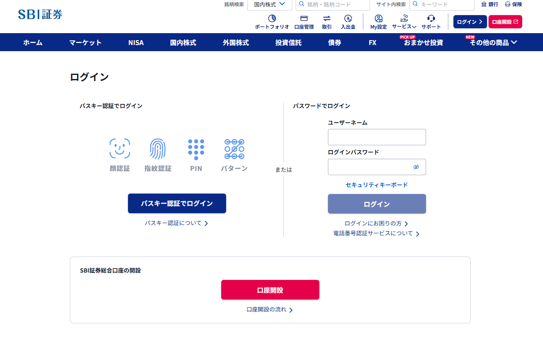Open 口座管理 account management icon
The image size is (543, 345).
tap(304, 18)
